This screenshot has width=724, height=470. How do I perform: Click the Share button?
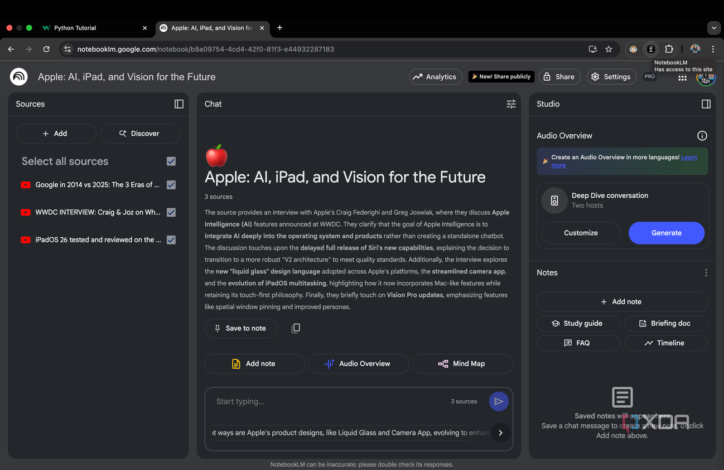pyautogui.click(x=559, y=77)
